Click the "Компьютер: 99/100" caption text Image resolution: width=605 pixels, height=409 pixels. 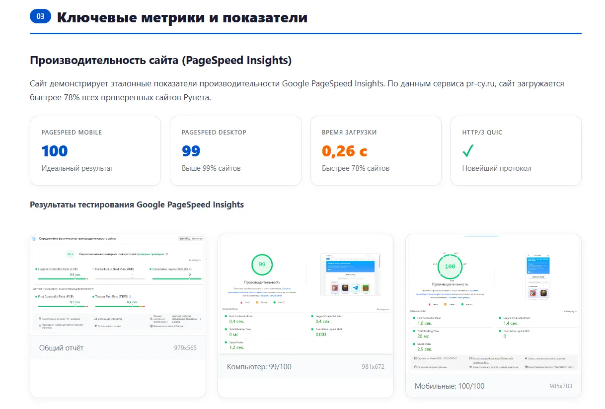pyautogui.click(x=258, y=367)
